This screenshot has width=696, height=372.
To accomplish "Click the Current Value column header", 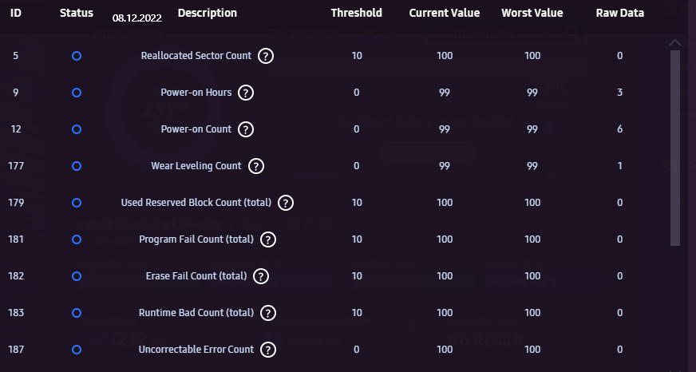I will [445, 13].
